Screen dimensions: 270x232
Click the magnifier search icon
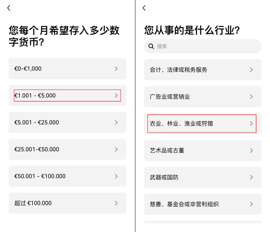click(151, 46)
